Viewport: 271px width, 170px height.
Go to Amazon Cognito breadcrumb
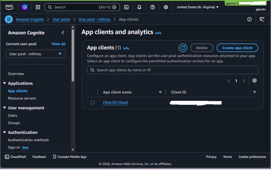pyautogui.click(x=30, y=19)
